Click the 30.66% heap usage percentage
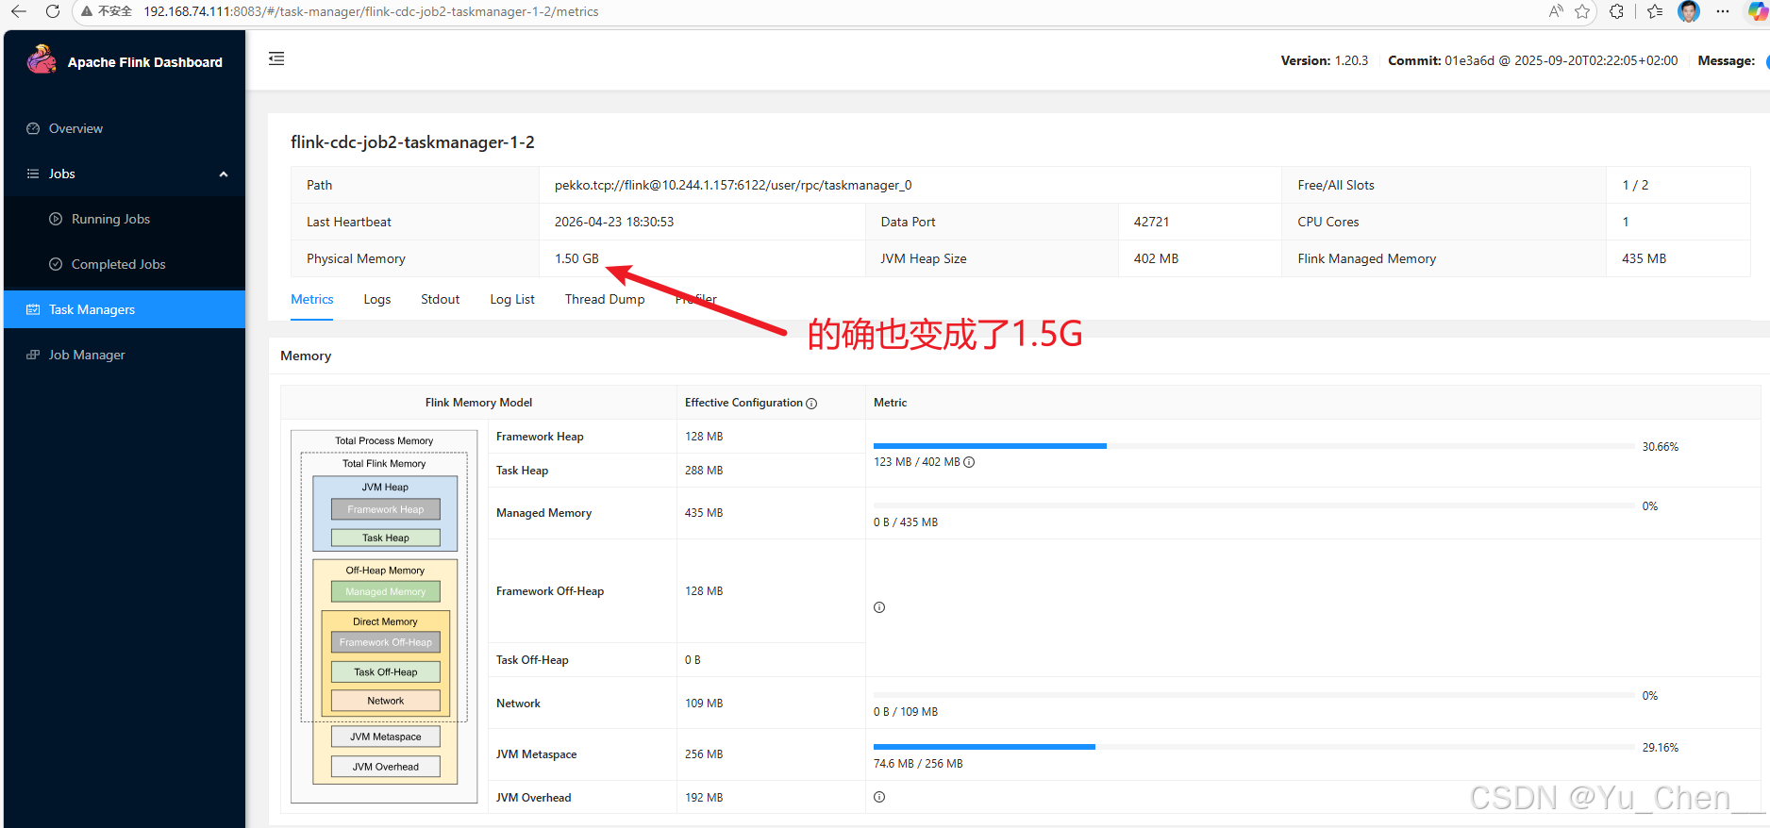Image resolution: width=1770 pixels, height=828 pixels. tap(1660, 447)
